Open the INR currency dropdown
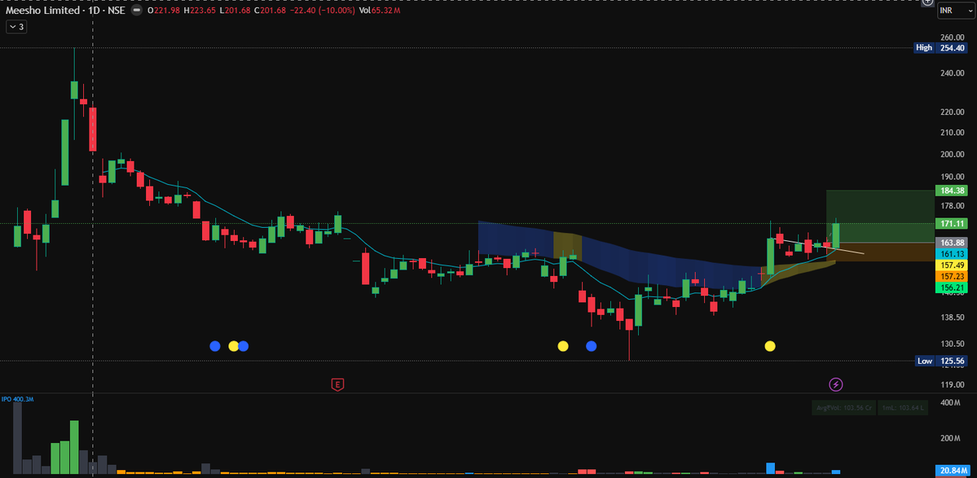 pos(956,11)
